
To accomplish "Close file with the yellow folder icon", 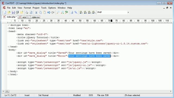I will click(x=22, y=12).
